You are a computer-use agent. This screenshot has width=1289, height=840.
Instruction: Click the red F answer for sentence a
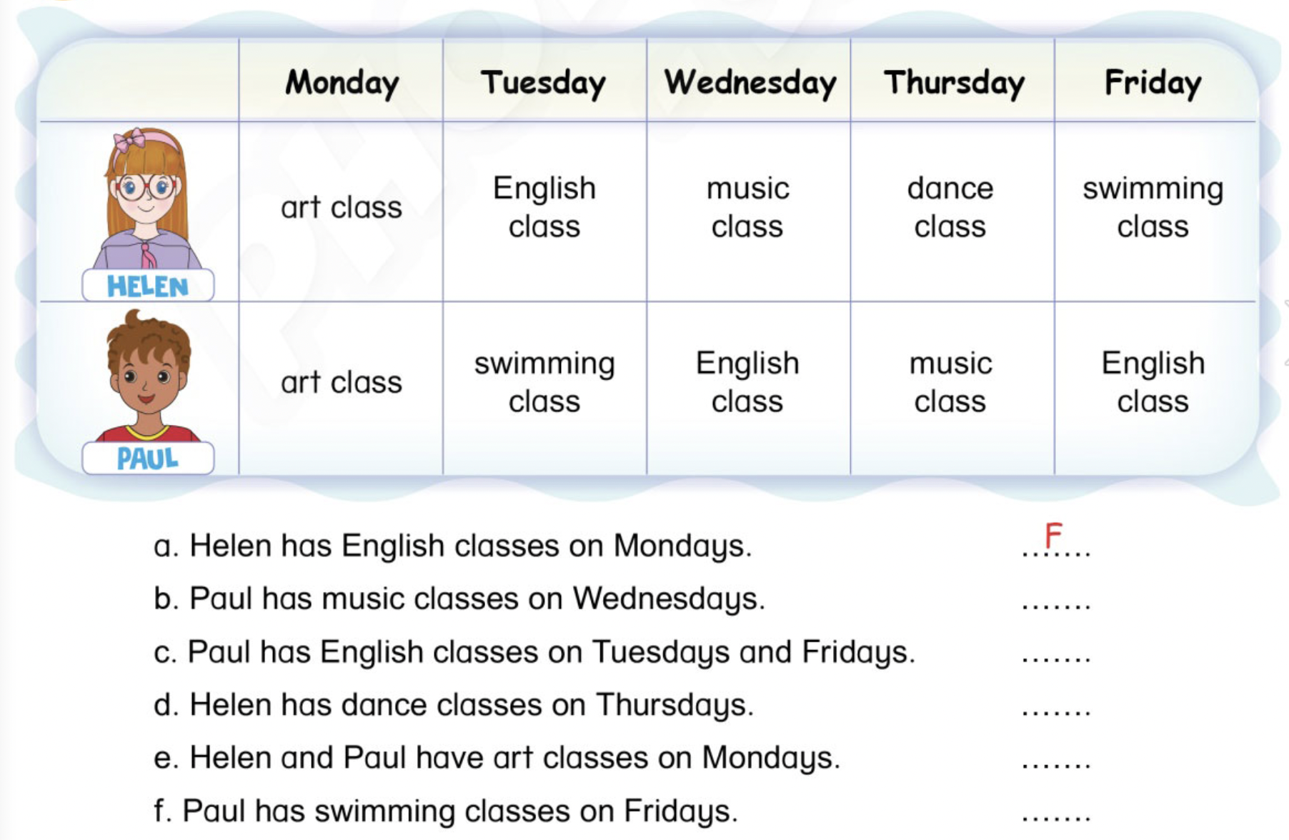[x=1054, y=536]
